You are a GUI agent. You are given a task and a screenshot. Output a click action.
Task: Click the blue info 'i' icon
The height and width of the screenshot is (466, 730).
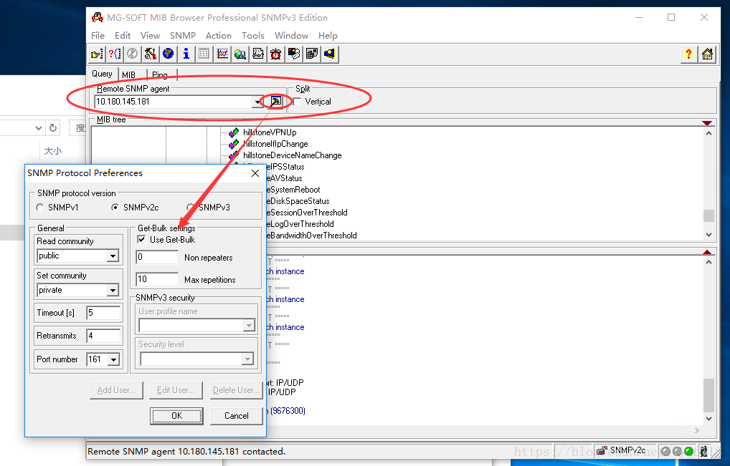tap(186, 54)
